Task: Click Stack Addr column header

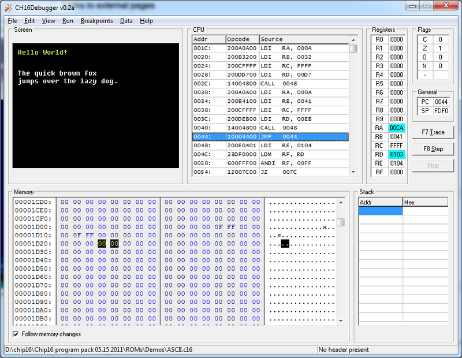Action: [381, 202]
